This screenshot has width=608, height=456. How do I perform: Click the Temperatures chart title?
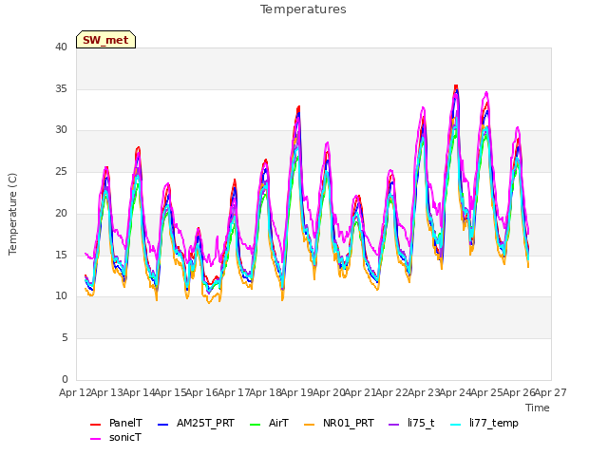click(303, 9)
